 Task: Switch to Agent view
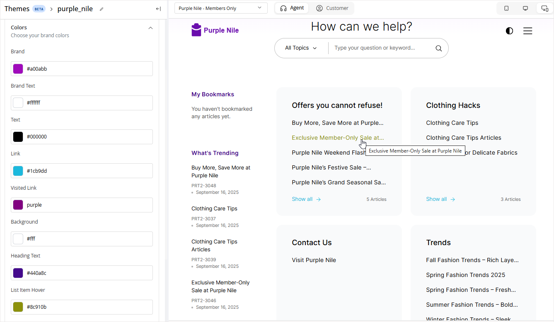(292, 8)
